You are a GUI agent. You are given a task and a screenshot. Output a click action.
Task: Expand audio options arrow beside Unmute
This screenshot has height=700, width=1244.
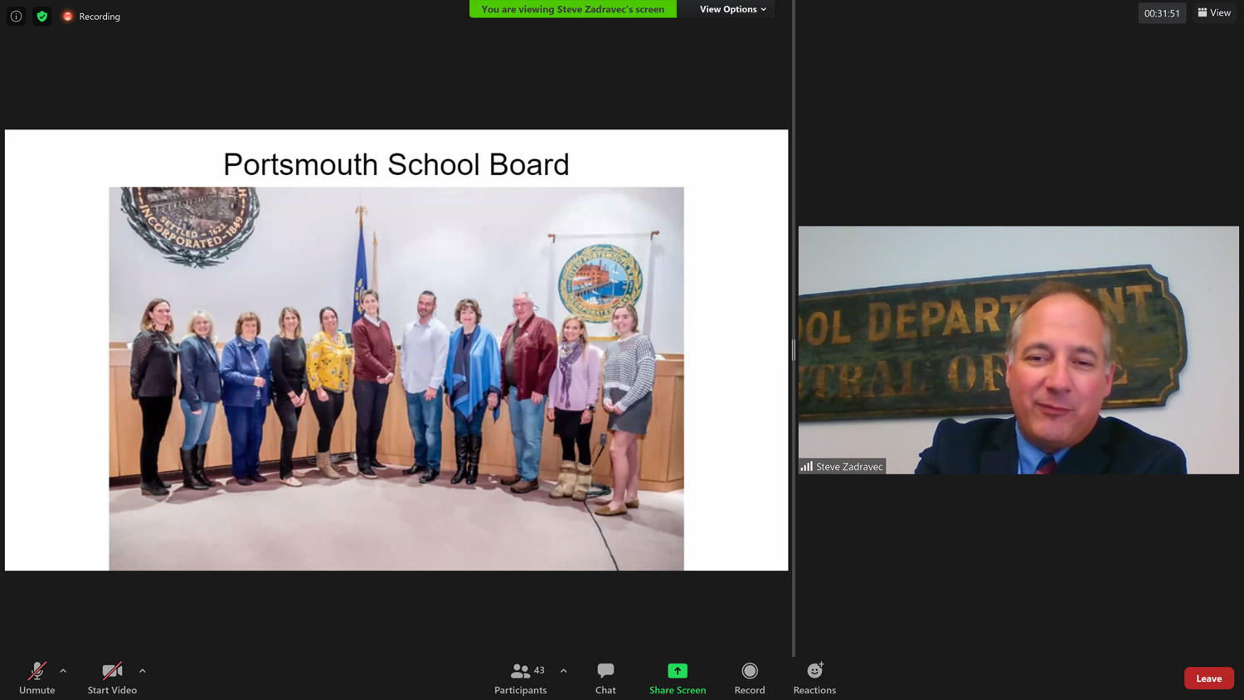coord(63,671)
